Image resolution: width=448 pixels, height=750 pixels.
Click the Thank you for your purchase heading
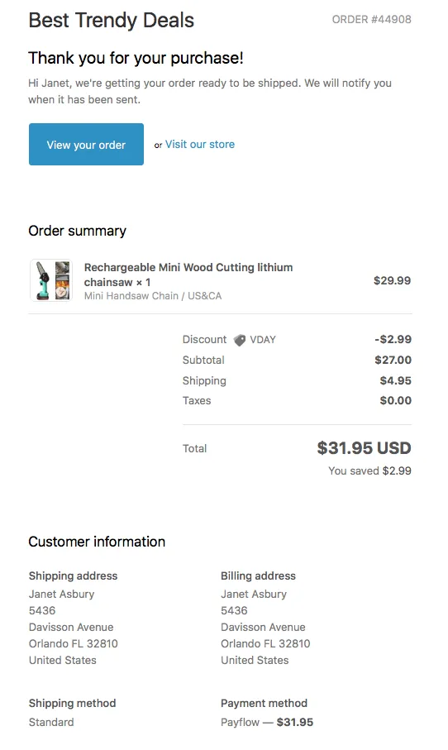136,58
